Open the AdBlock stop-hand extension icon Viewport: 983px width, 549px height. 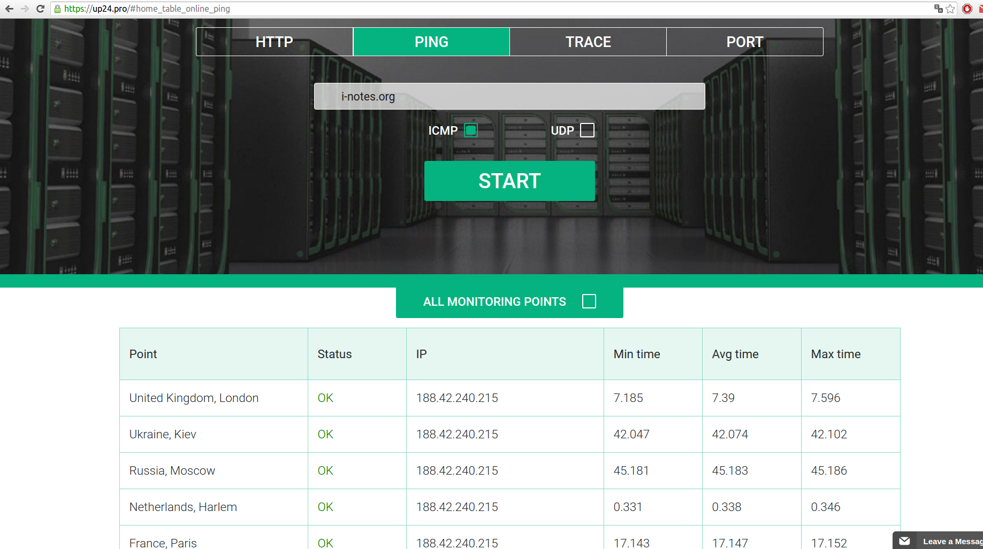(x=967, y=9)
